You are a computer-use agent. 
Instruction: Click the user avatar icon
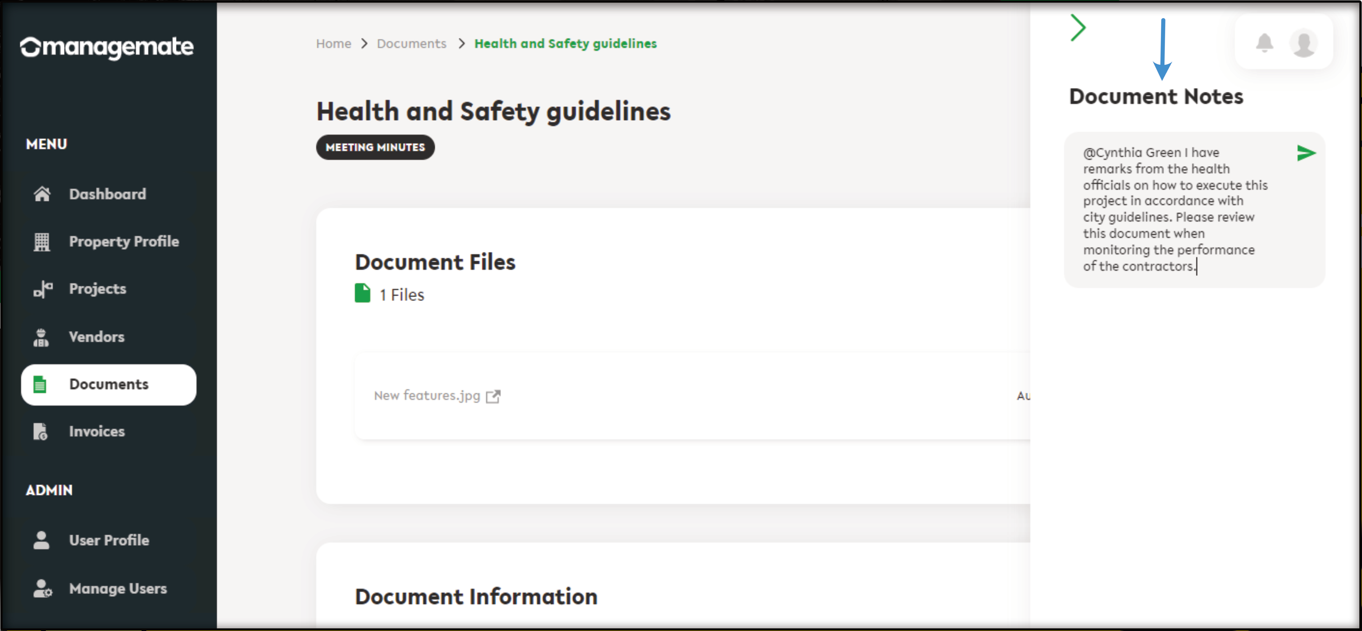[x=1303, y=43]
